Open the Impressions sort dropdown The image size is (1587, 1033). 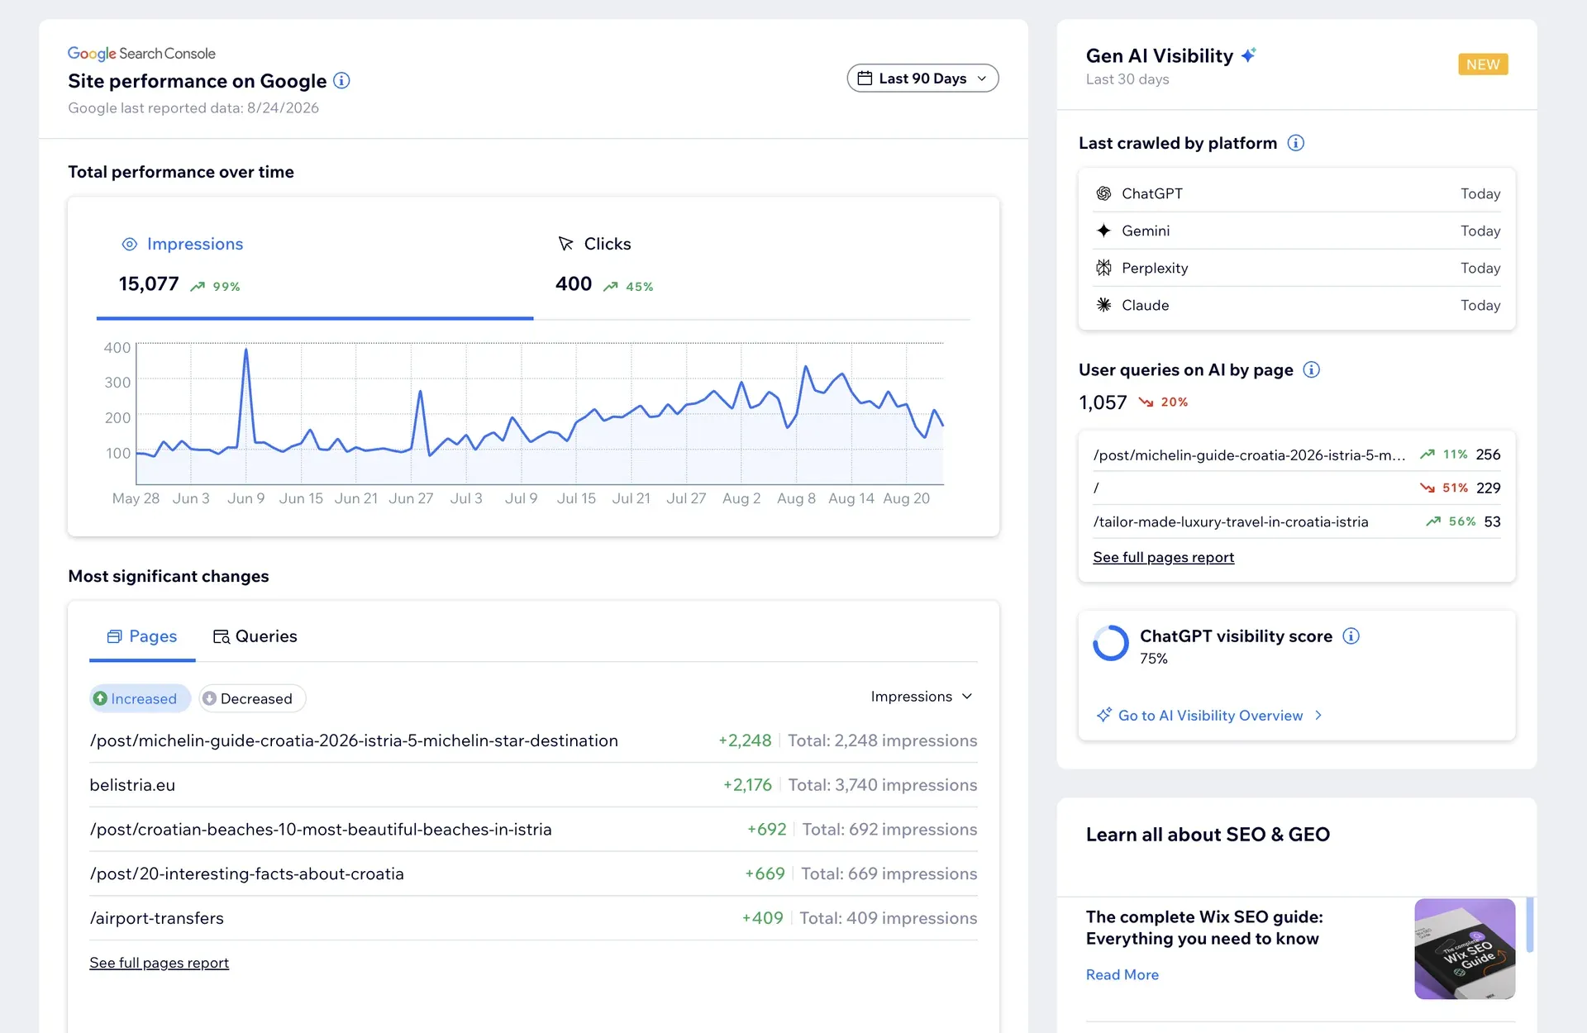[x=922, y=697]
